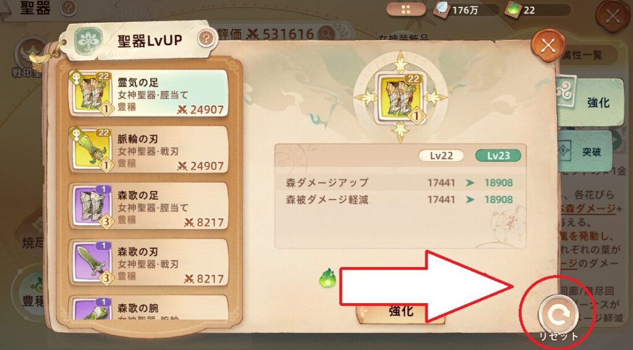
Task: Click the 強化 enhance button at bottom
Action: (x=401, y=311)
